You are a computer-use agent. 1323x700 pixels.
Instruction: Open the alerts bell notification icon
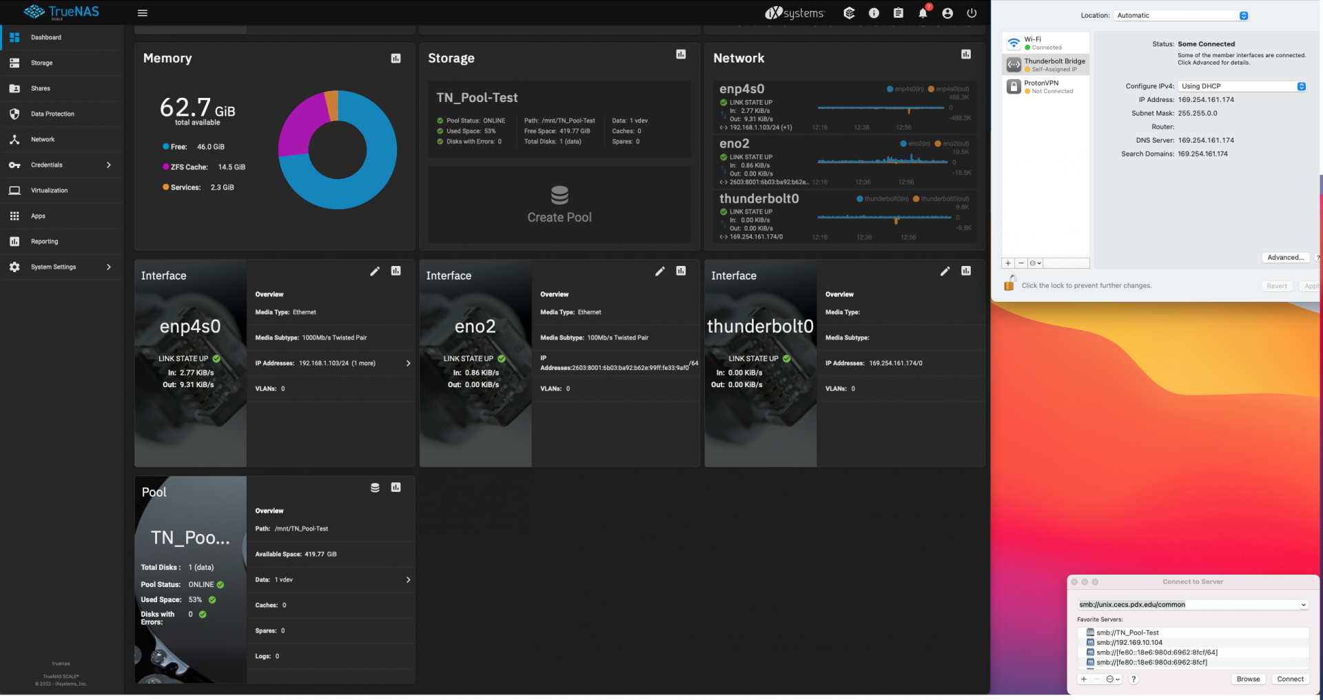(x=923, y=13)
